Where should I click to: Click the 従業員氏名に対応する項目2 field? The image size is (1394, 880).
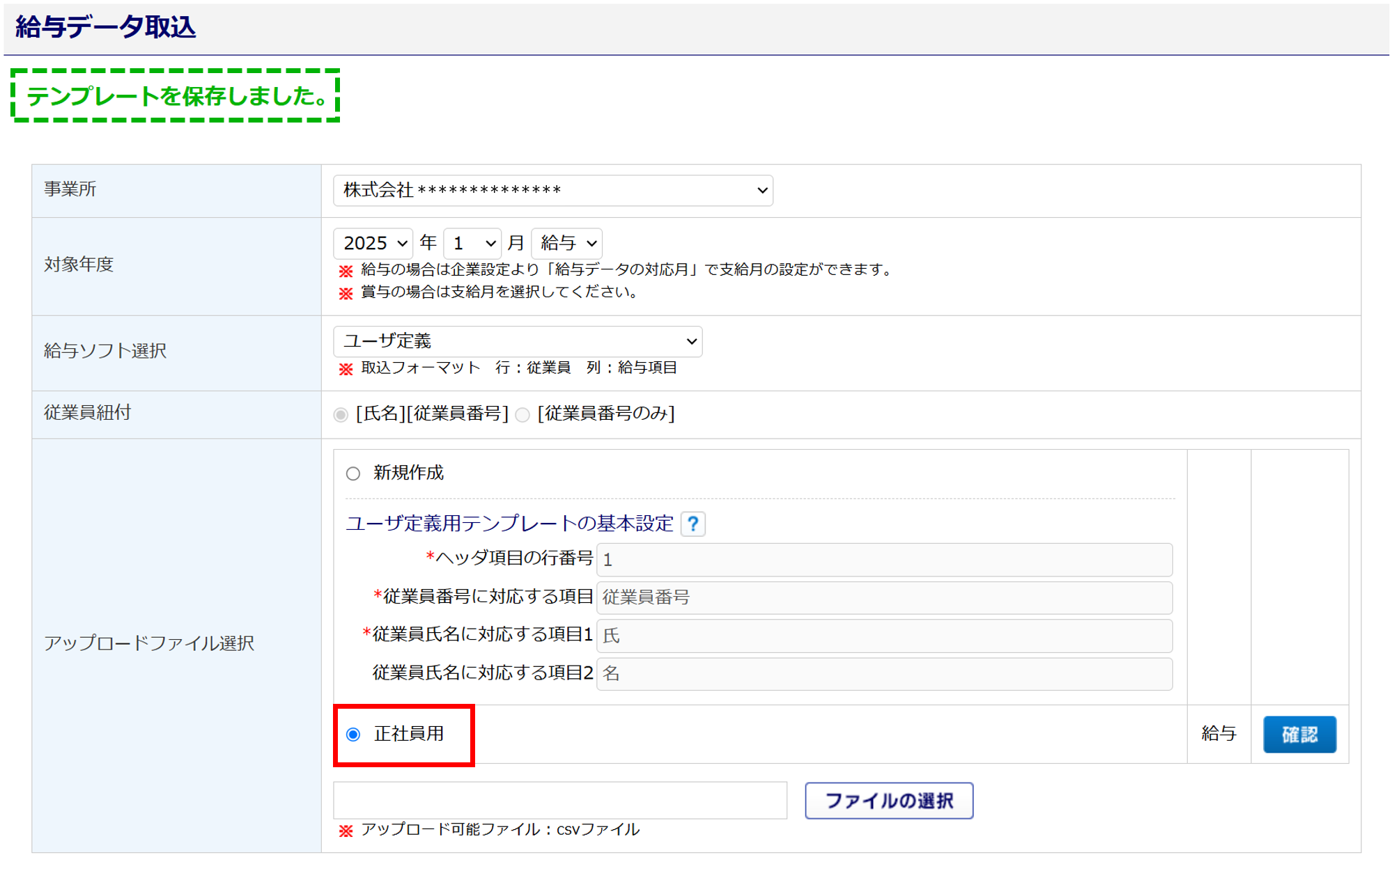[884, 674]
